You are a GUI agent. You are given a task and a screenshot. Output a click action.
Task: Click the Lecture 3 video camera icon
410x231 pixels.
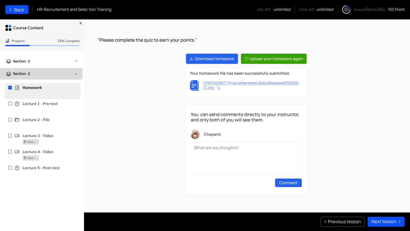pyautogui.click(x=17, y=136)
